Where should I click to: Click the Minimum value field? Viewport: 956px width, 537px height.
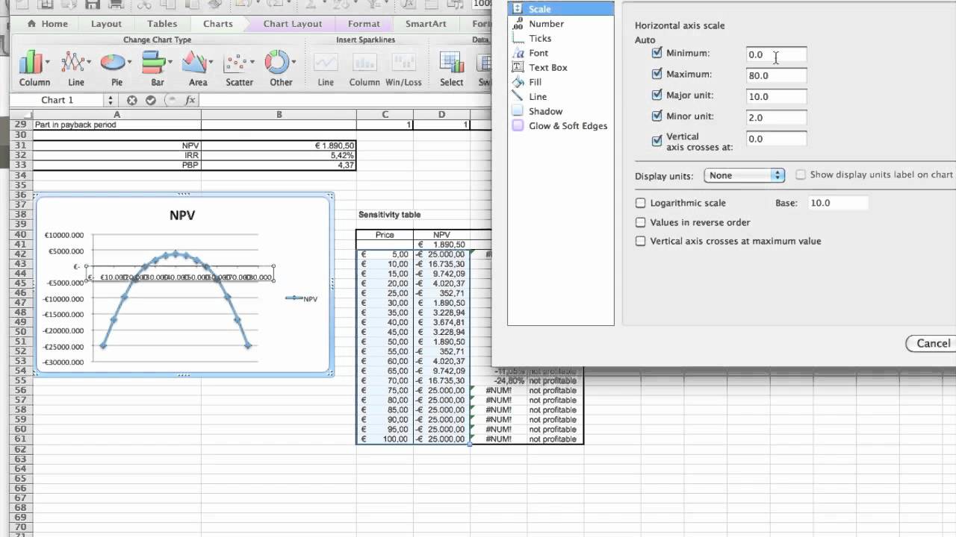[x=777, y=54]
